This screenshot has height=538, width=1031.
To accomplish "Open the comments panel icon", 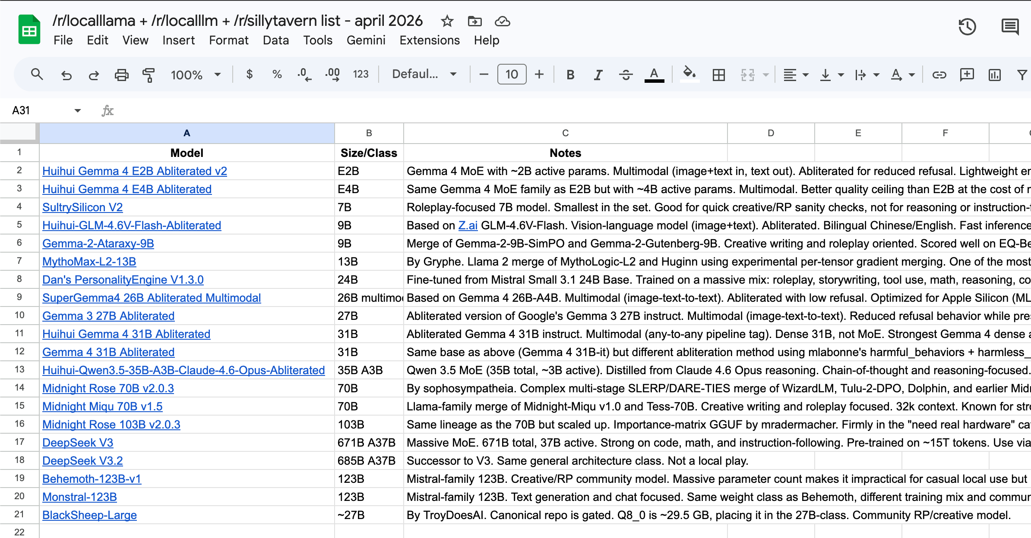I will point(1009,27).
